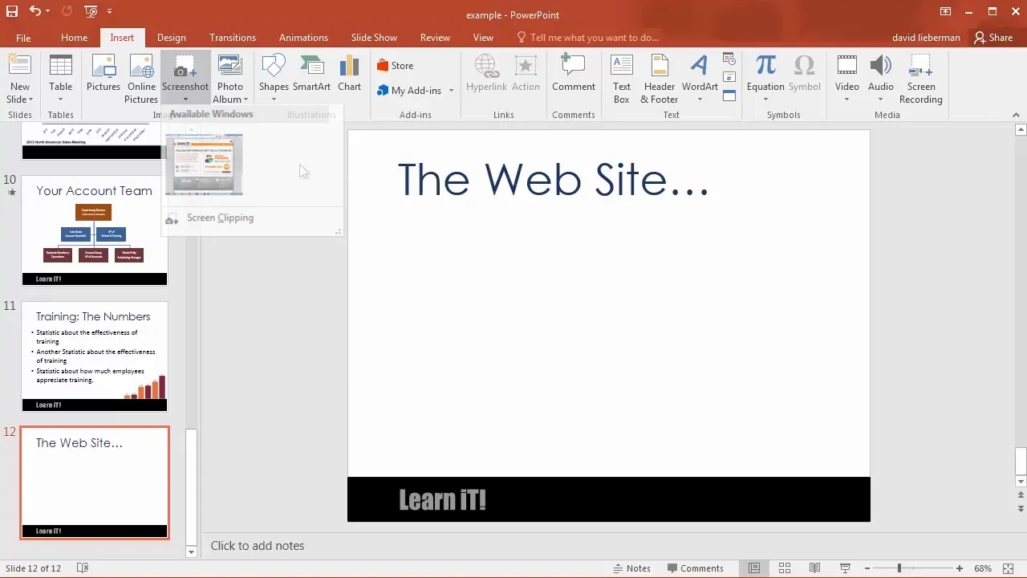The image size is (1027, 578).
Task: Click the Screenshot camera icon
Action: click(x=185, y=67)
